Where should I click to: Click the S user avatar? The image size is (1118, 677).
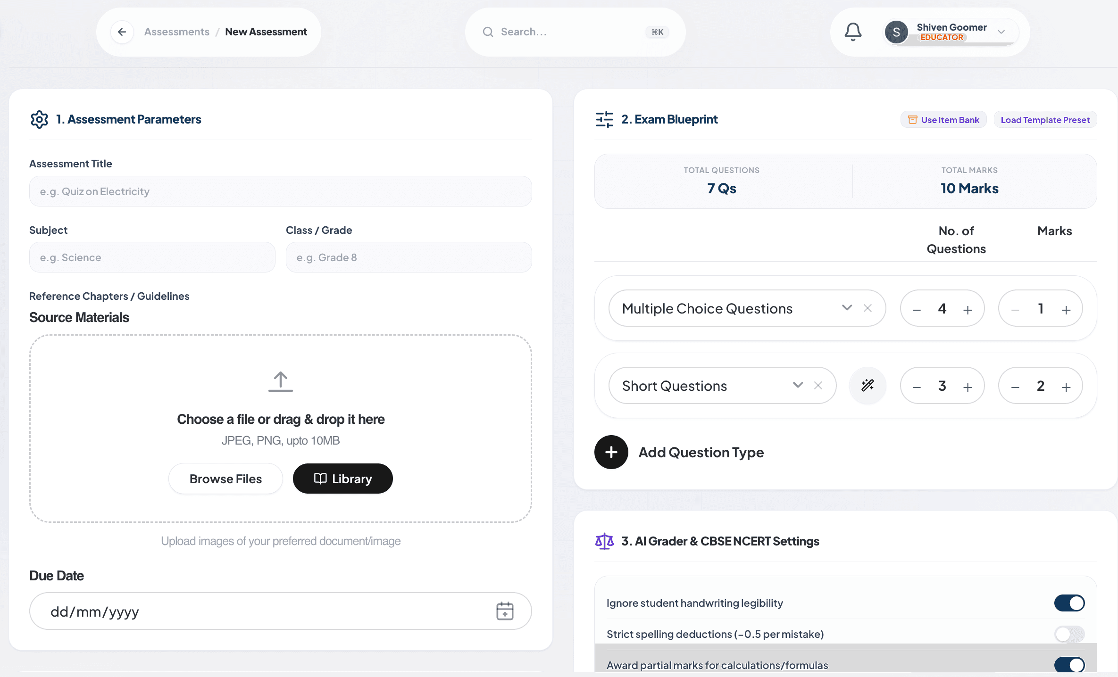(896, 32)
